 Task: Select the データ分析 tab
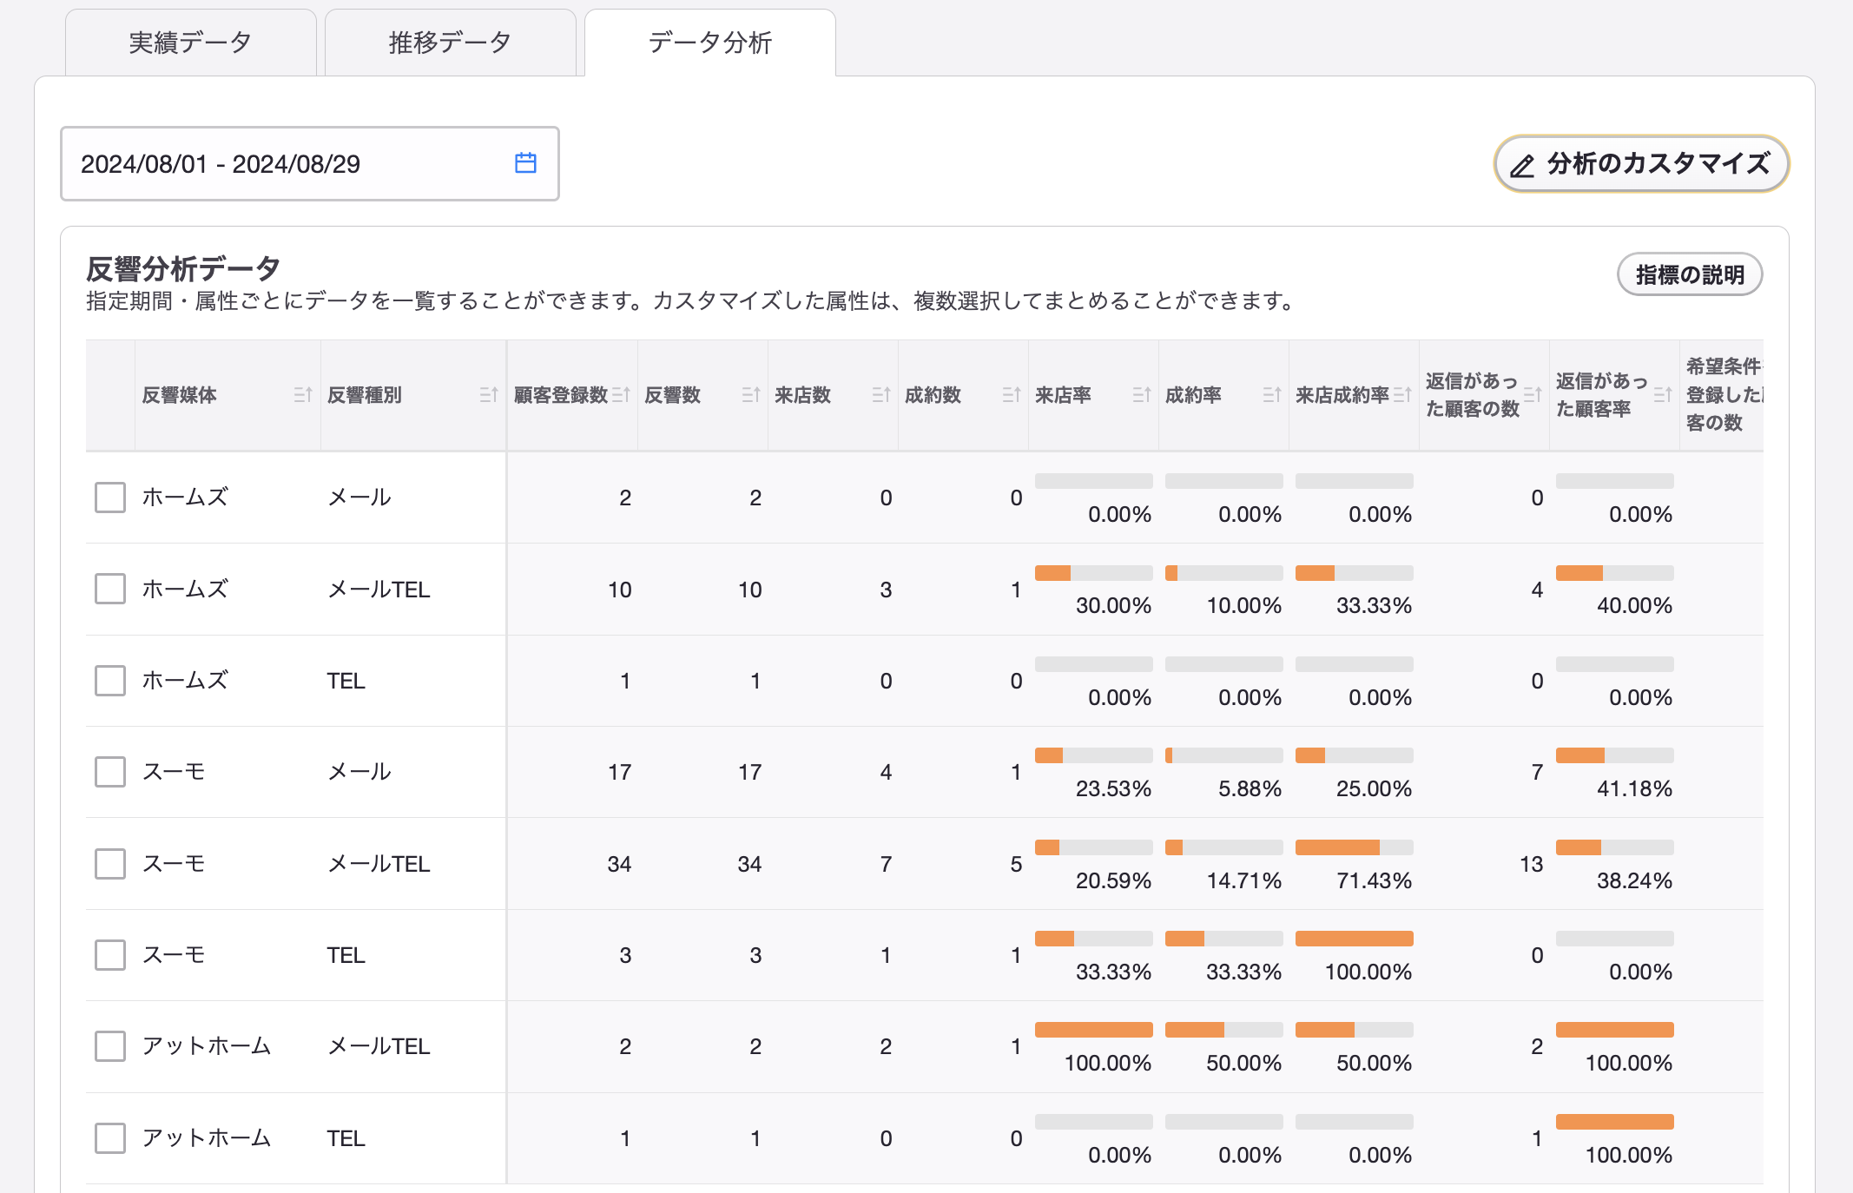click(710, 43)
